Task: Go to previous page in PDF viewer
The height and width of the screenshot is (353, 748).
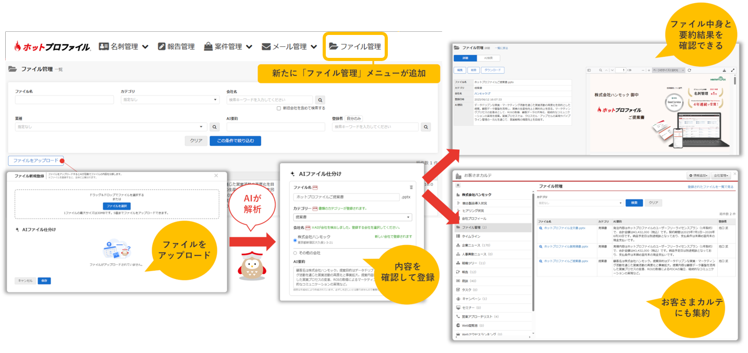Action: [x=606, y=70]
